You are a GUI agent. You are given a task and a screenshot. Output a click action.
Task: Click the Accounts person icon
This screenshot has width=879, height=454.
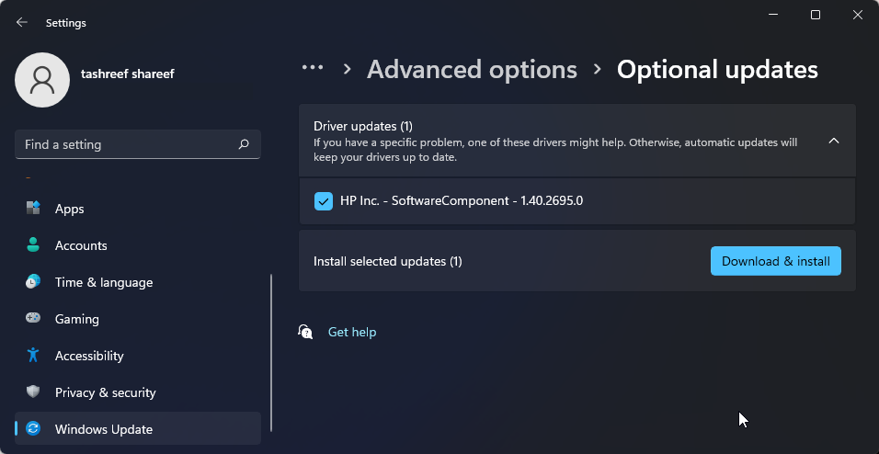tap(33, 245)
